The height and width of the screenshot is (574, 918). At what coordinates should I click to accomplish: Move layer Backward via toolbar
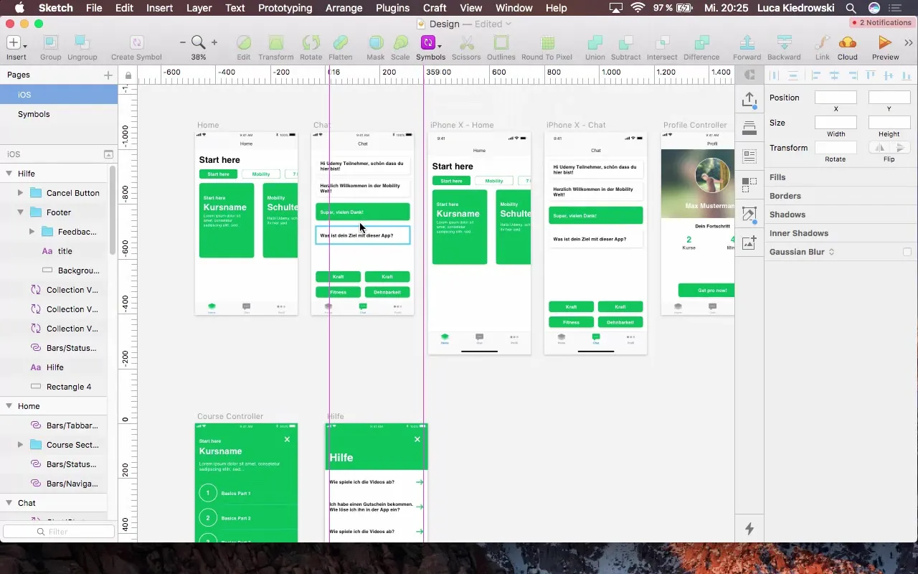784,43
